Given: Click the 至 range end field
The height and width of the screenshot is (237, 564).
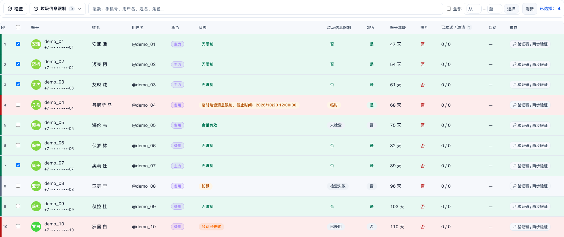Looking at the screenshot, I should [x=495, y=9].
